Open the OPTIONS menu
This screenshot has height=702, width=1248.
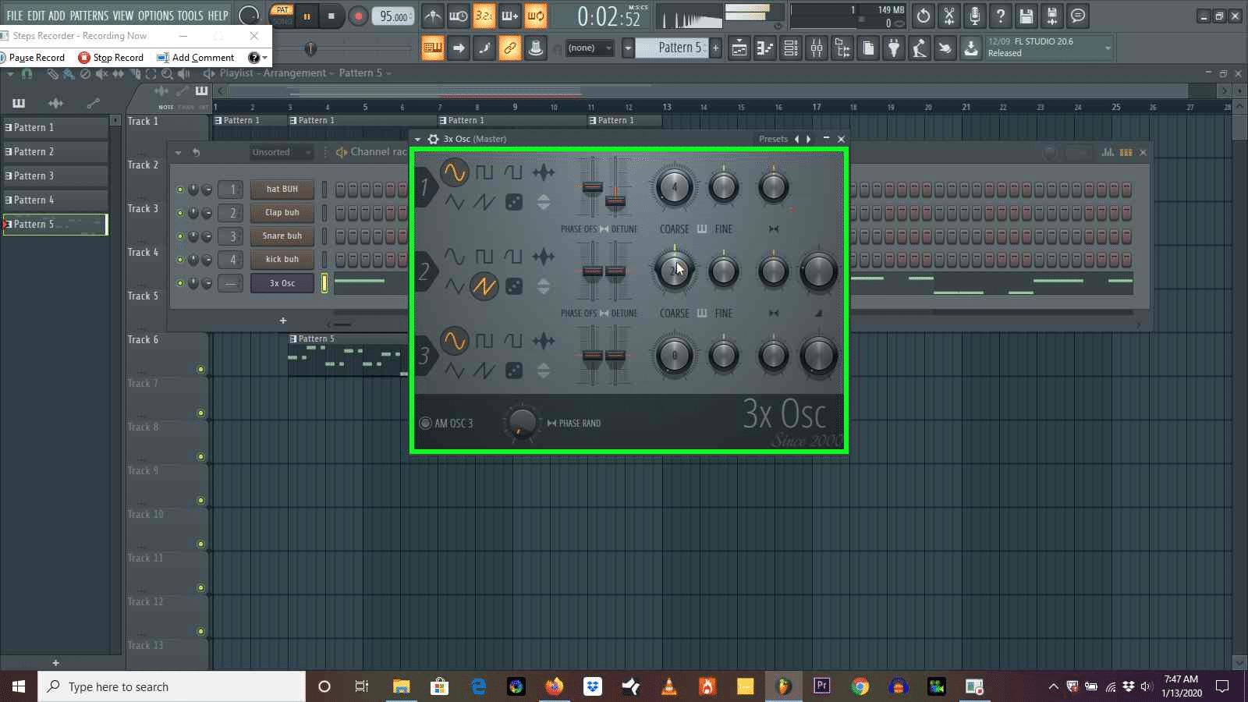(156, 16)
